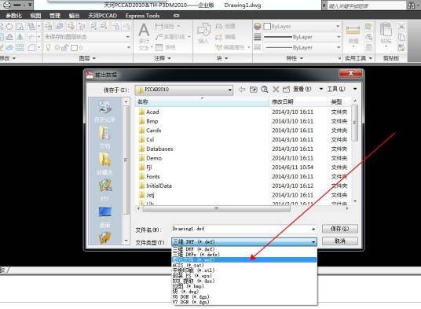Open the file name dropdown arrow
Screen dimensions: 421x309
pyautogui.click(x=313, y=230)
